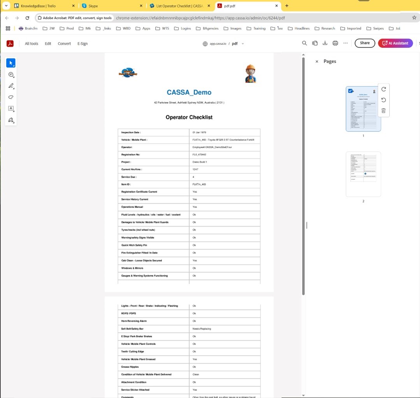Screen dimensions: 420x398
Task: Open the more options ellipsis menu
Action: (x=346, y=43)
